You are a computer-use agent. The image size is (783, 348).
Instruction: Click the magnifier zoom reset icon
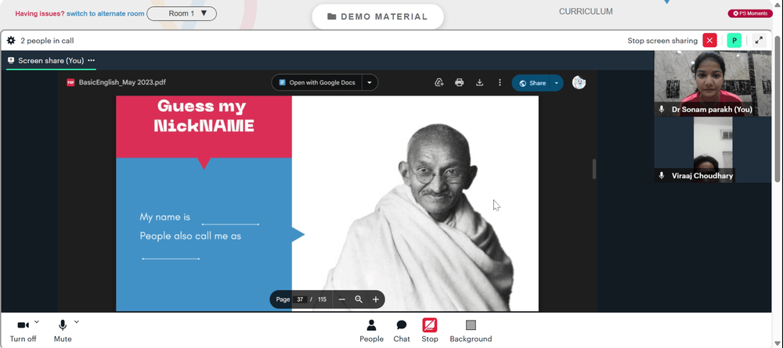click(x=359, y=300)
